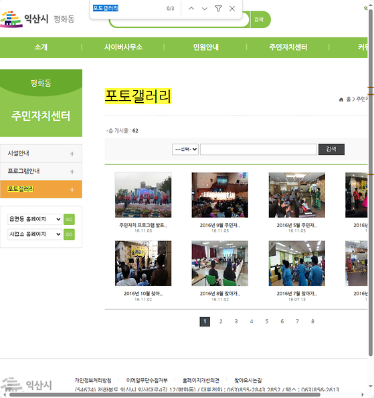374x398 pixels.
Task: Click the green header 검색 button
Action: (260, 19)
